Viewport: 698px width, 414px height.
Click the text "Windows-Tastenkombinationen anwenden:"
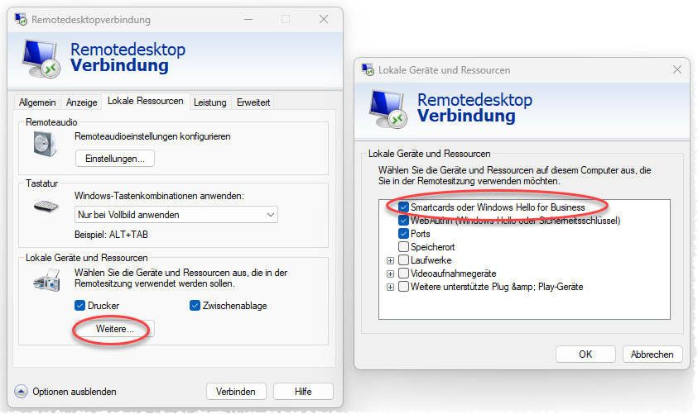159,196
